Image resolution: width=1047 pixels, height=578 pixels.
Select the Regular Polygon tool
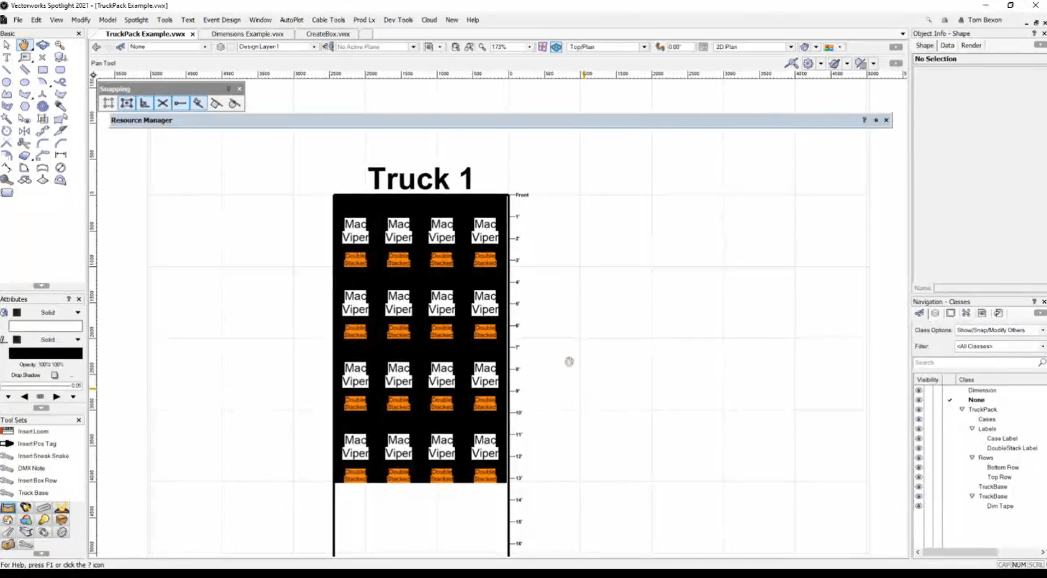click(25, 107)
